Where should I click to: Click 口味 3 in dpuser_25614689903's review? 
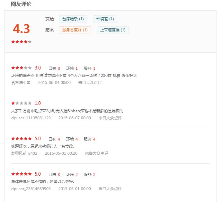point(54,175)
